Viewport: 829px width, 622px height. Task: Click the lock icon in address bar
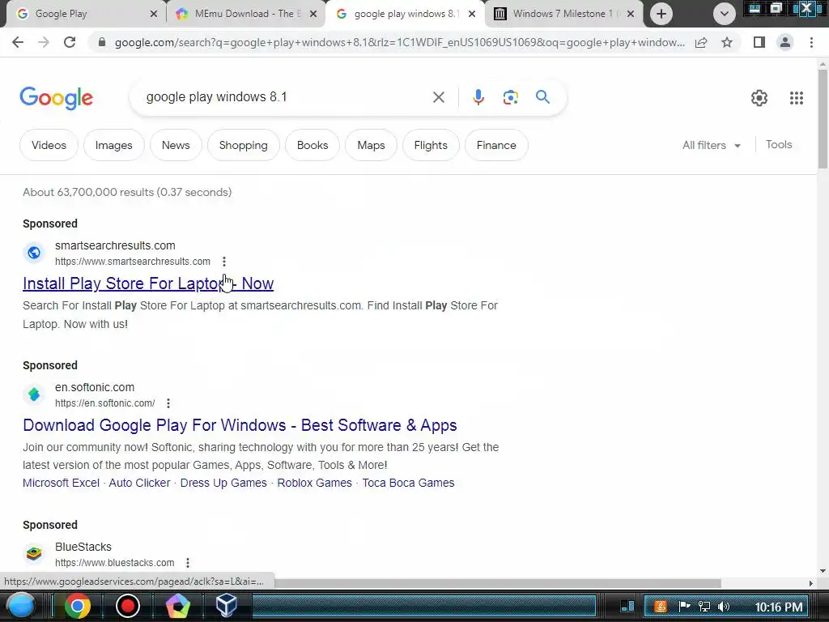(x=102, y=42)
